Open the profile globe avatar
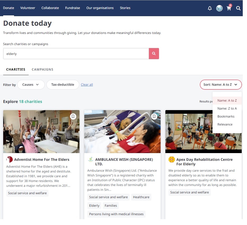Image resolution: width=247 pixels, height=225 pixels. click(219, 8)
